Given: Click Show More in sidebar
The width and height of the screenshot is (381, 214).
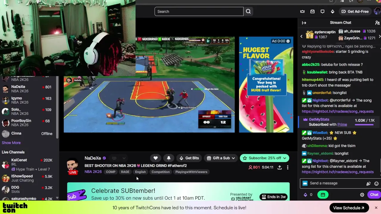Looking at the screenshot, I should [11, 143].
